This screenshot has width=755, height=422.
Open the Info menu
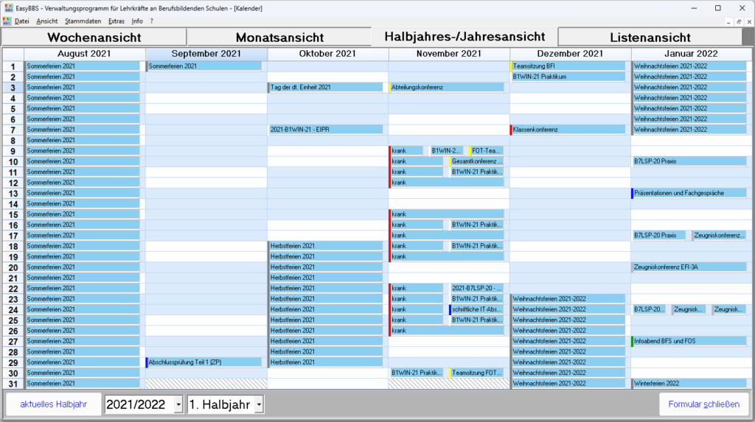[137, 21]
